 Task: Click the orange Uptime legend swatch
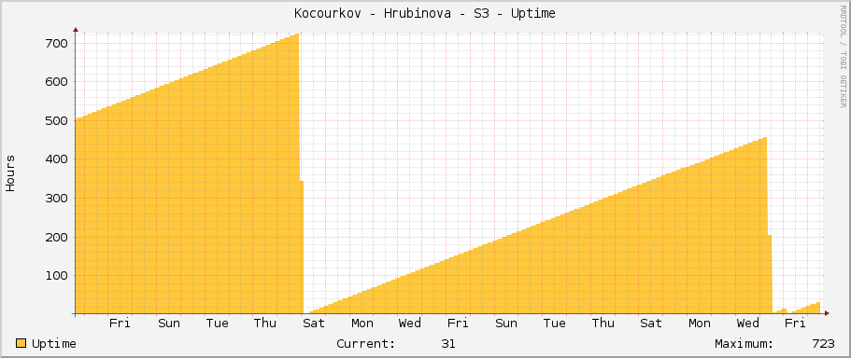(x=21, y=343)
